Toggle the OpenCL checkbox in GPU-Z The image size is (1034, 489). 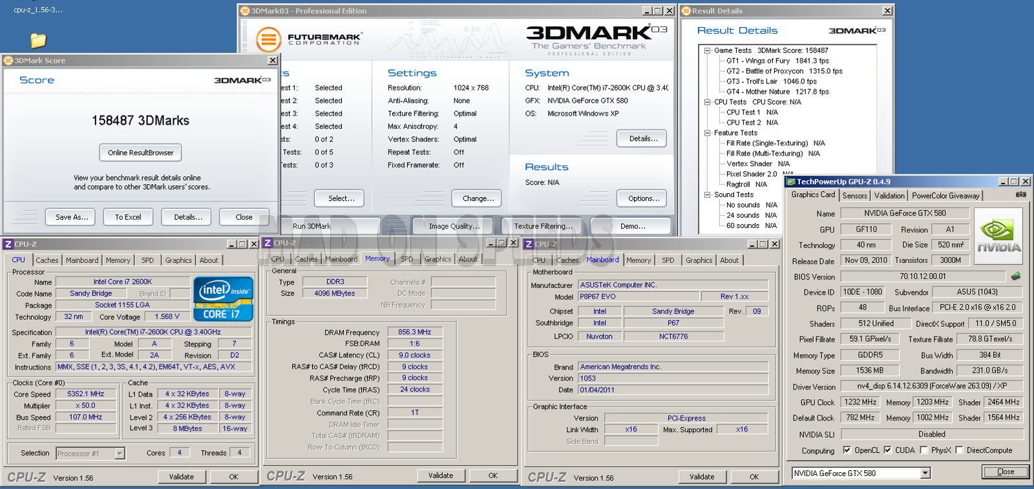[x=847, y=450]
